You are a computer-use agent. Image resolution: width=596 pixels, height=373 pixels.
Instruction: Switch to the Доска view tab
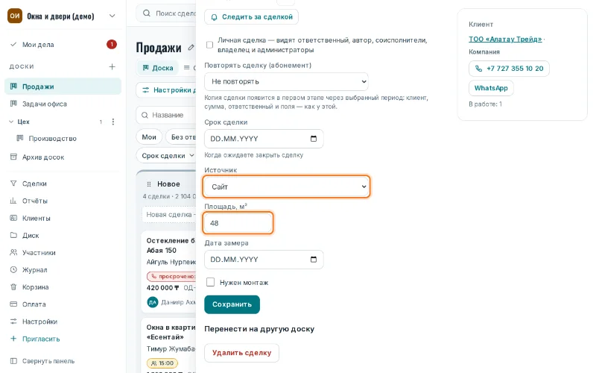pos(158,68)
